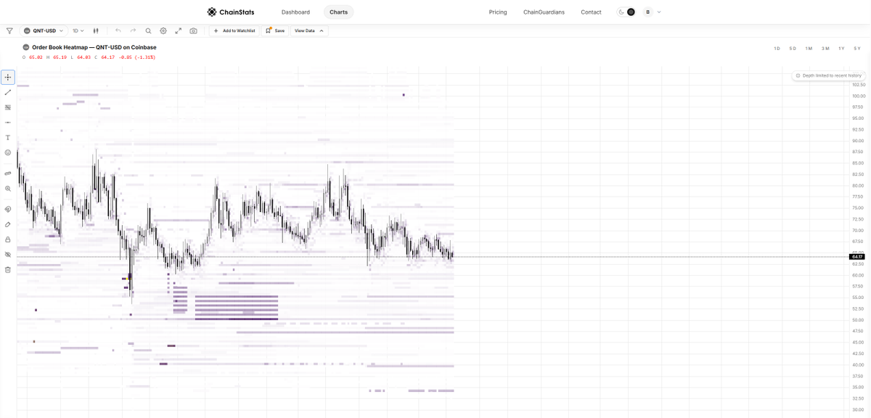Redo the last chart action
Screen dimensions: 871x418
pos(133,31)
